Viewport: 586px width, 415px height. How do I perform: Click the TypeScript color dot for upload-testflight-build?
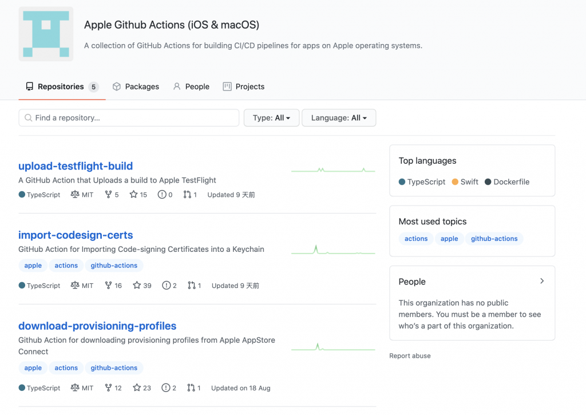[x=22, y=195]
